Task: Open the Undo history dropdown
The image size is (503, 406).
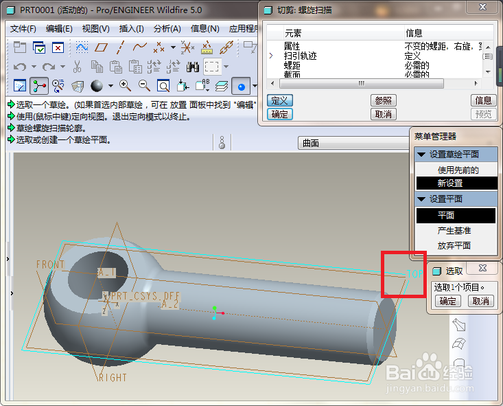Action: pos(34,67)
